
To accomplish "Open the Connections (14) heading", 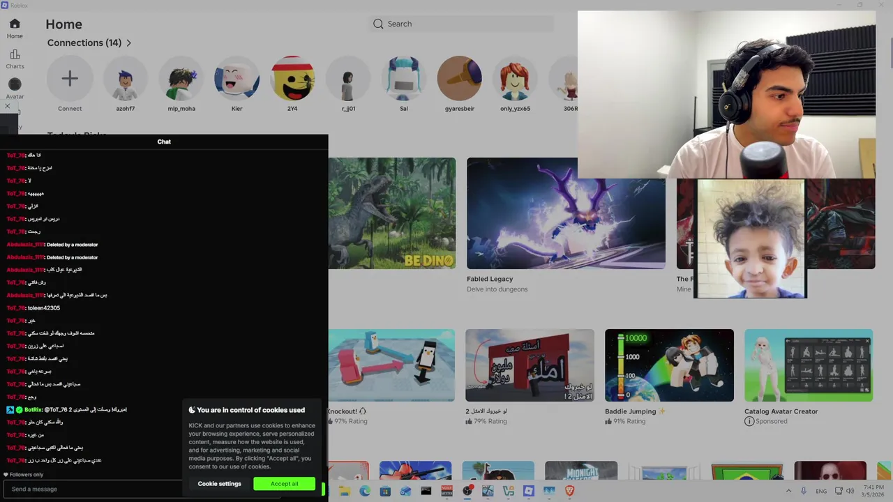I will point(84,43).
